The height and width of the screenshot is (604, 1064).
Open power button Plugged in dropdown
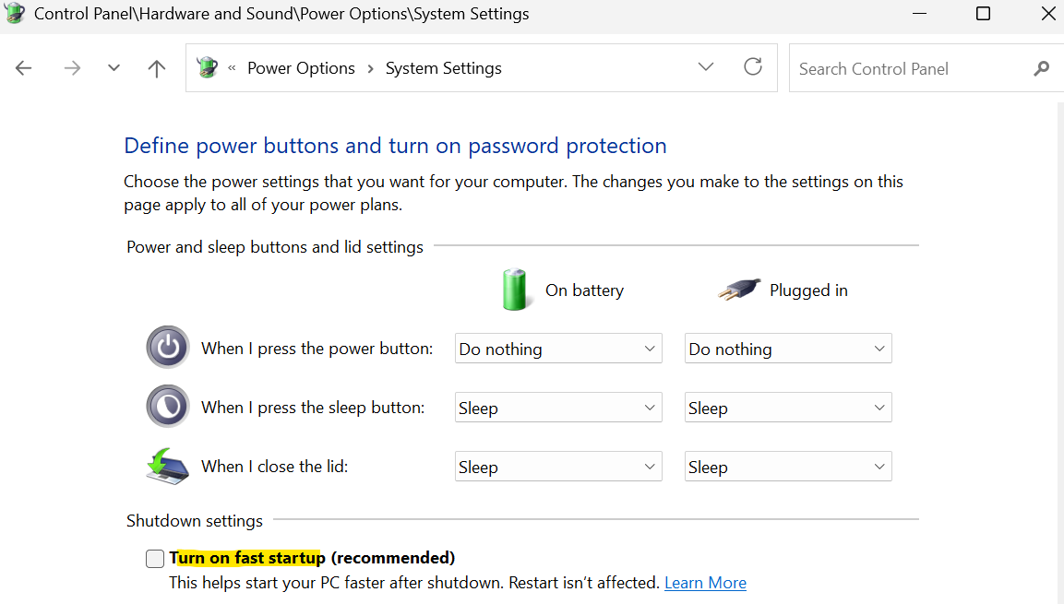[788, 349]
